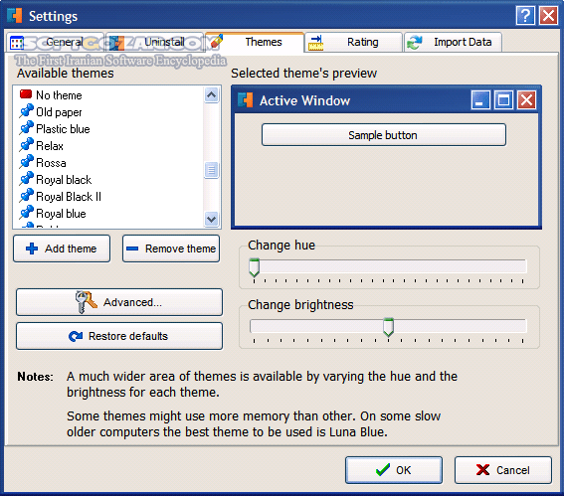Click the blue arrow icon on Restore defaults
564x496 pixels.
[76, 336]
